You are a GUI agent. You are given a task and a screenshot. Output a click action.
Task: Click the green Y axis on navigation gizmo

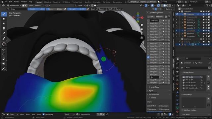tap(138, 14)
